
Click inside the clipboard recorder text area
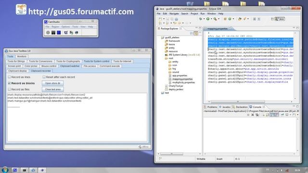point(77,117)
